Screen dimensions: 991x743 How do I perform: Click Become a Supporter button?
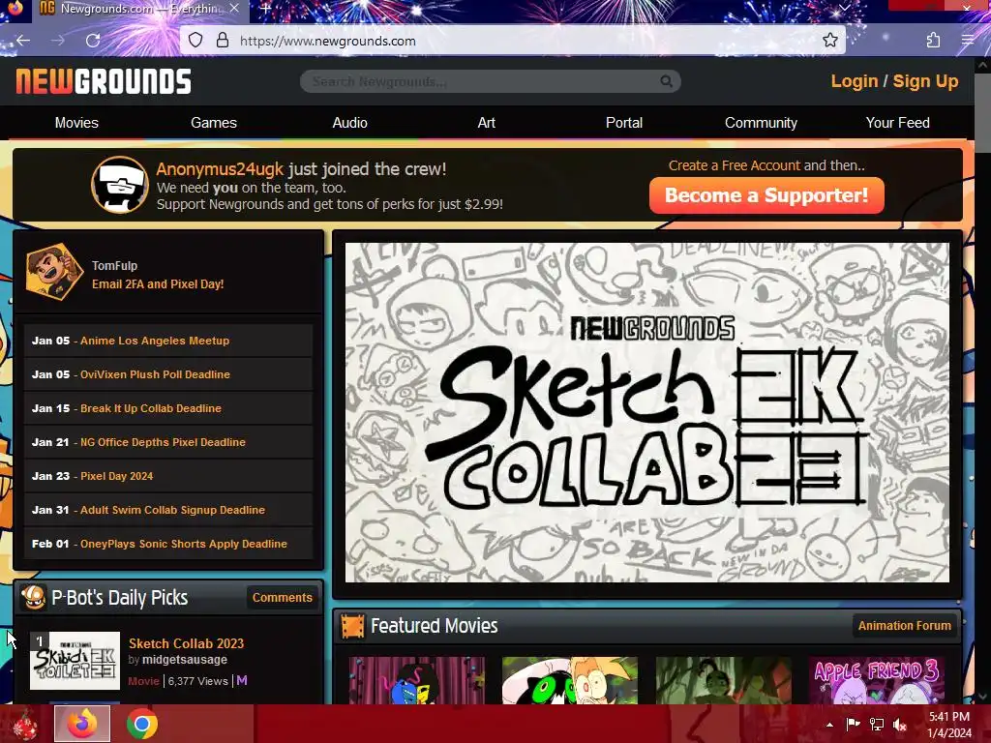(766, 195)
